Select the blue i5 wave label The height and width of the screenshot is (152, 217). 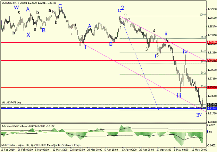tap(157, 56)
